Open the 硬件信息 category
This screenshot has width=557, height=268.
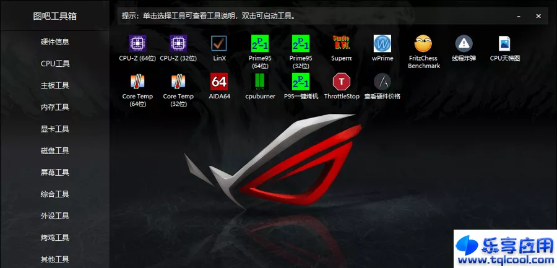pyautogui.click(x=54, y=42)
